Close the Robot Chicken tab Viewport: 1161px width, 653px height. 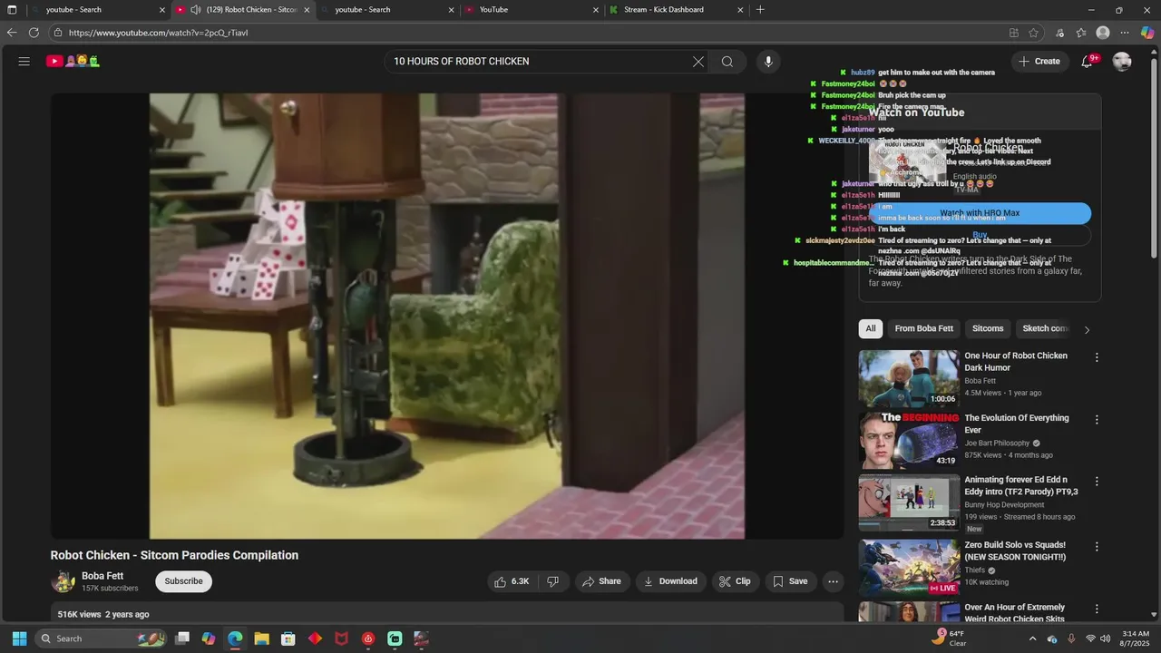point(307,10)
